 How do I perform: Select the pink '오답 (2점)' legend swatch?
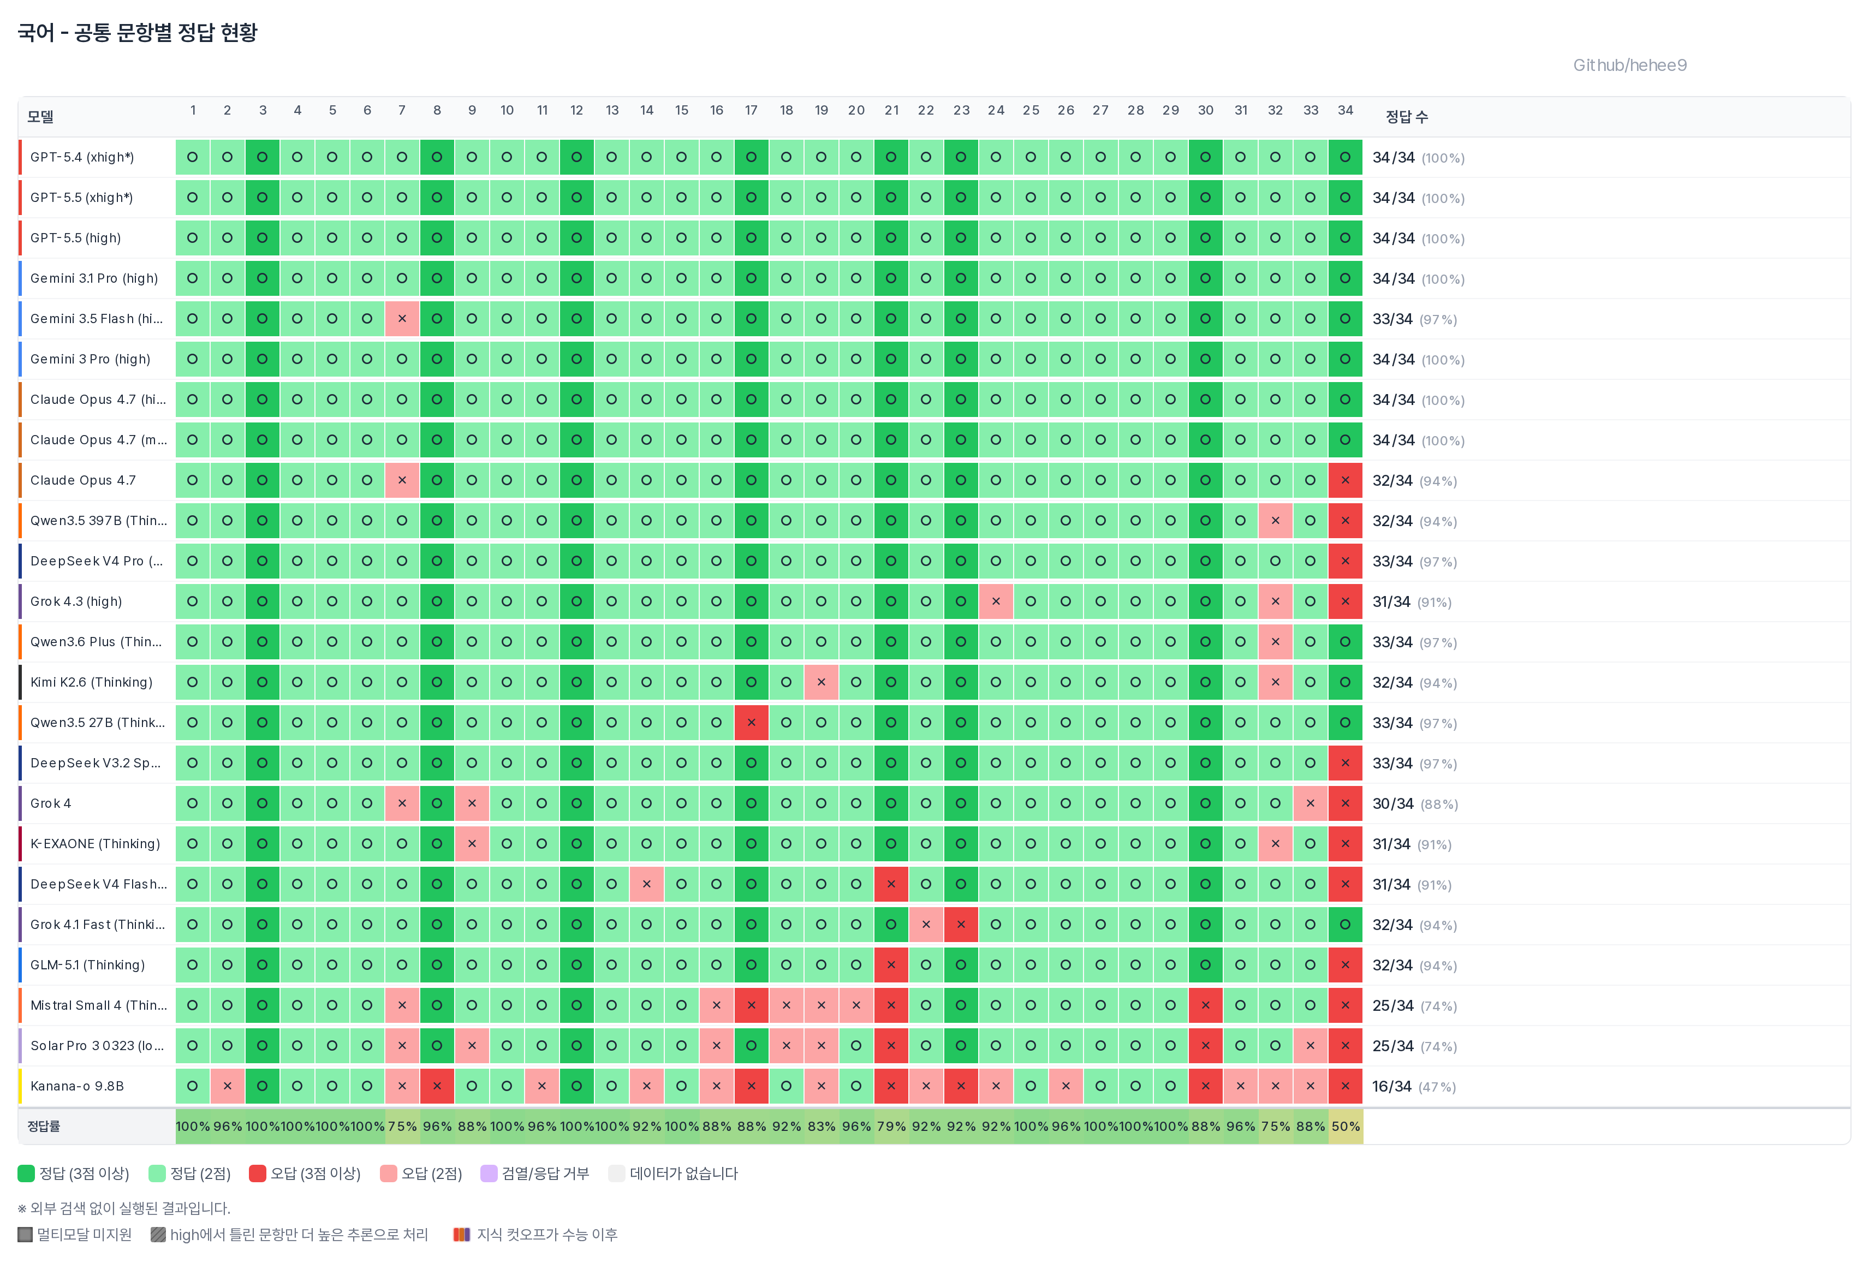click(x=389, y=1173)
